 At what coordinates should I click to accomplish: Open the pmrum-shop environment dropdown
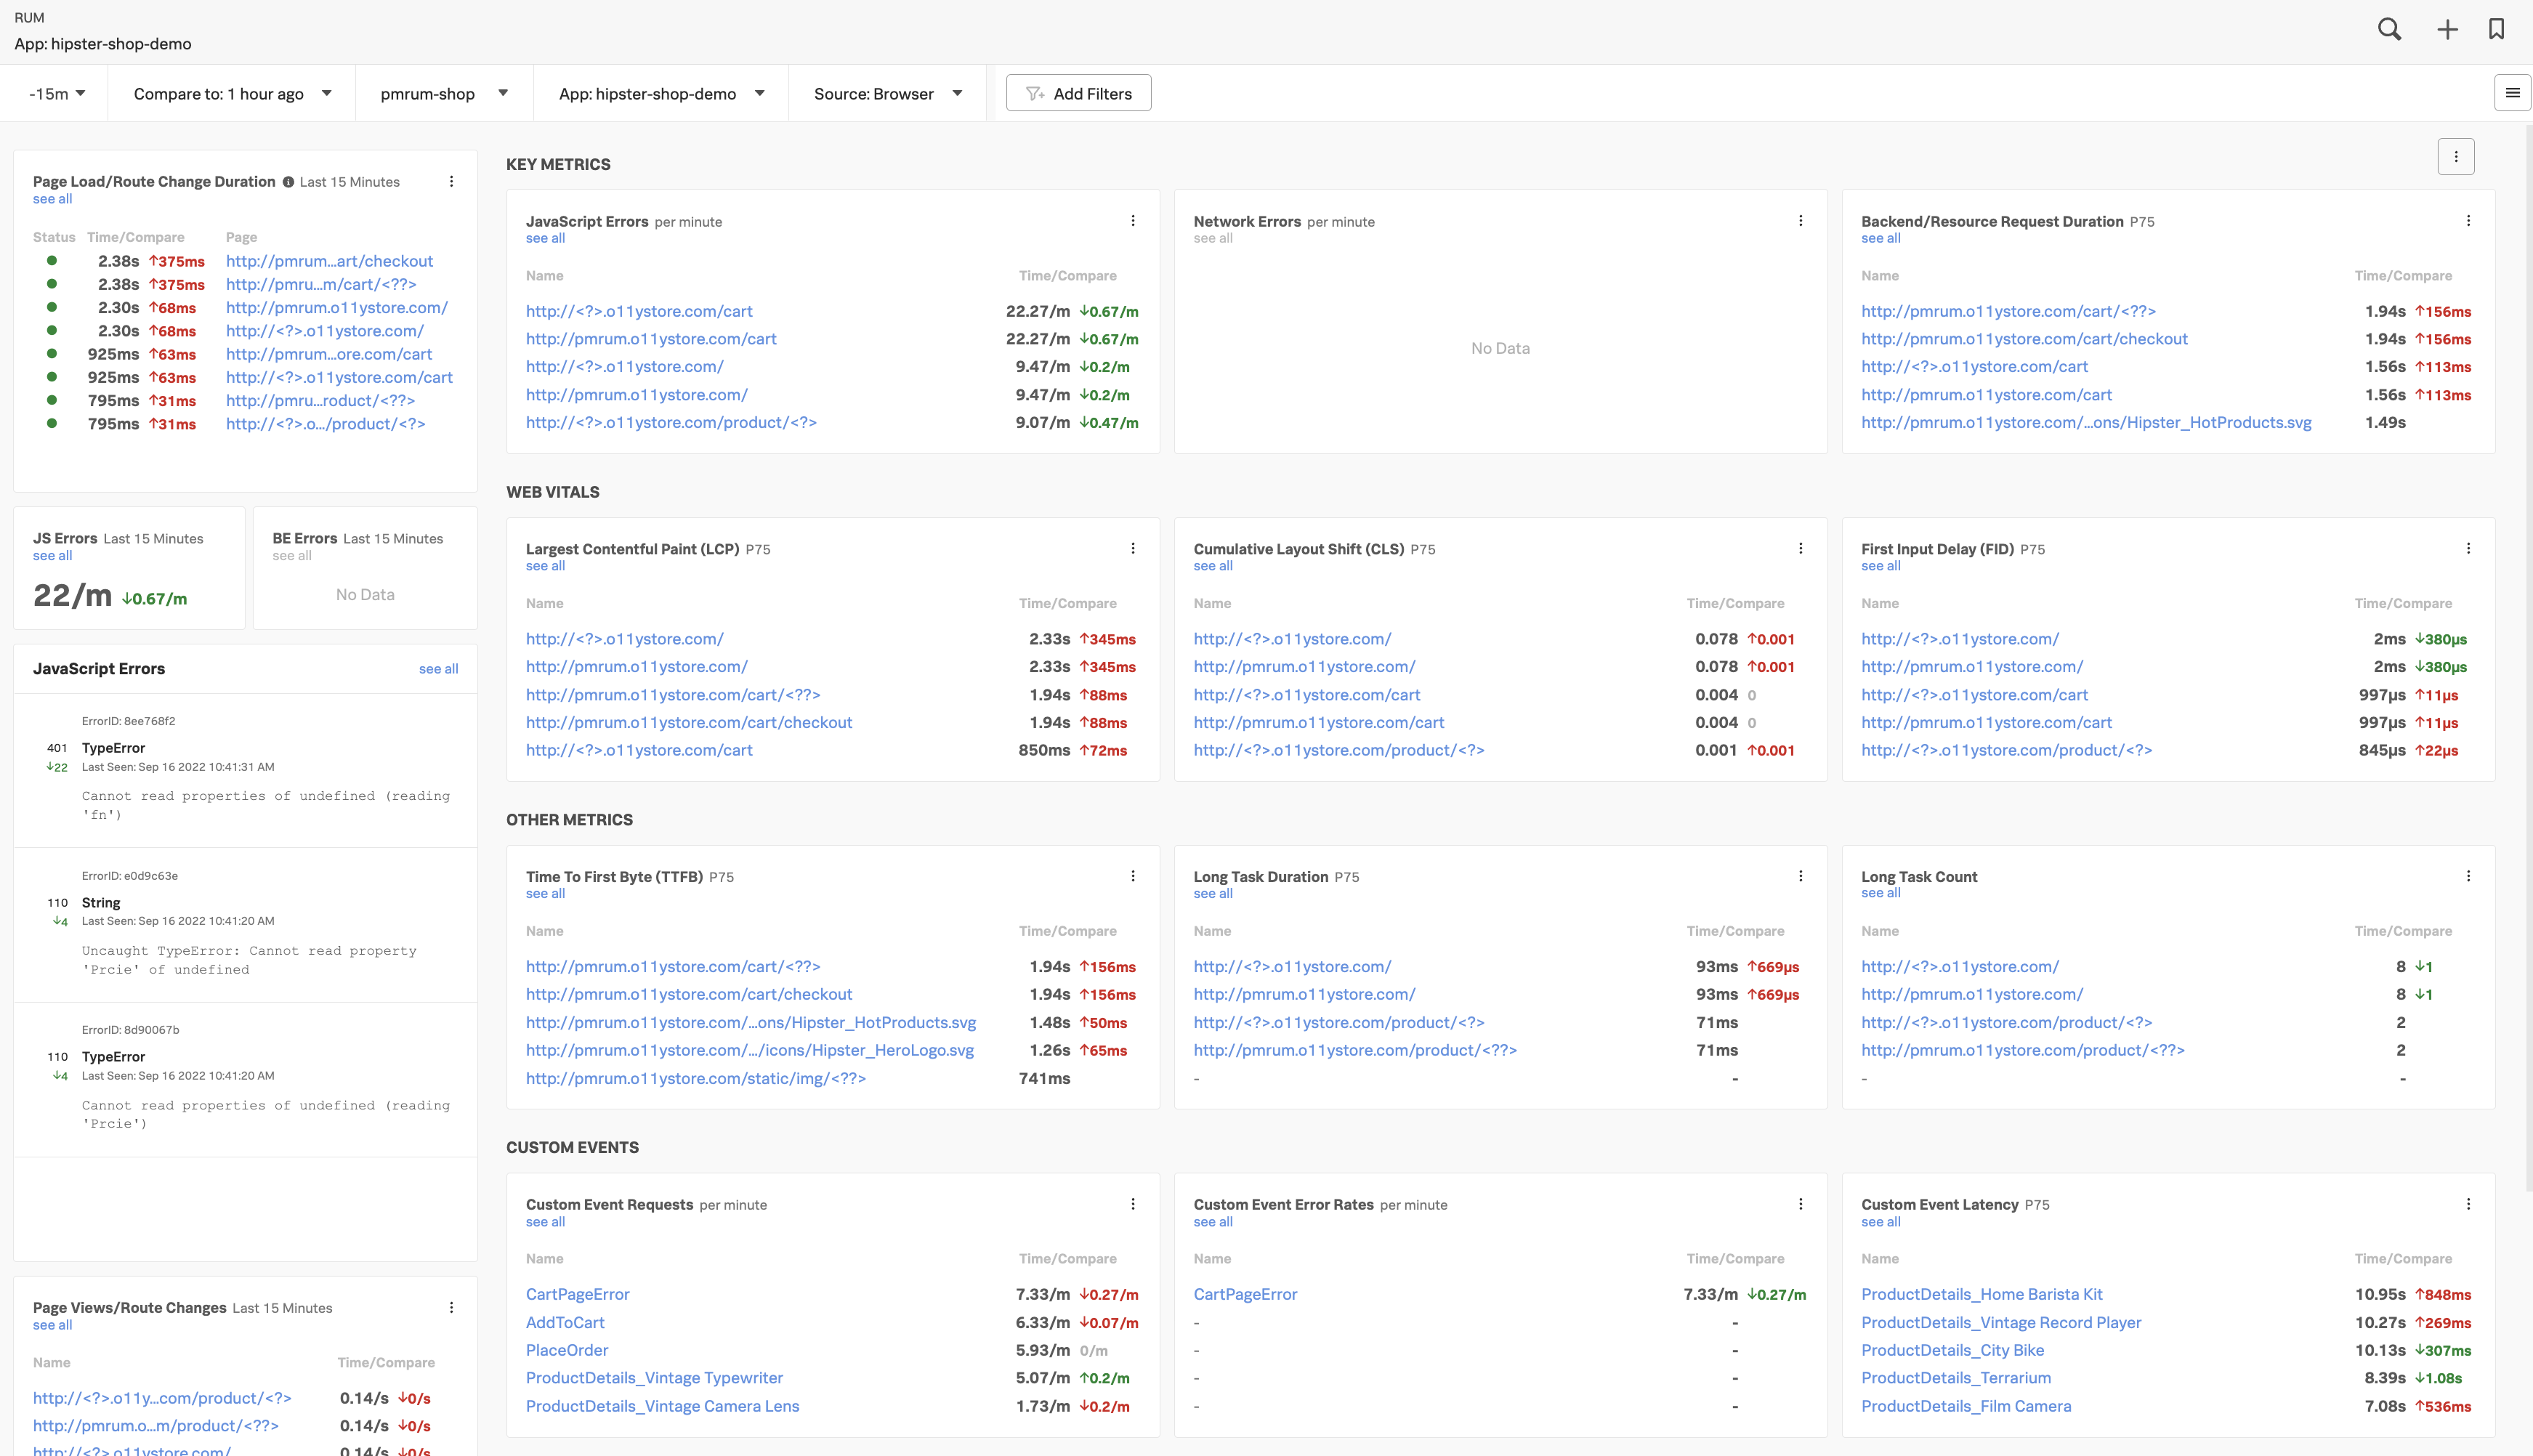click(444, 93)
